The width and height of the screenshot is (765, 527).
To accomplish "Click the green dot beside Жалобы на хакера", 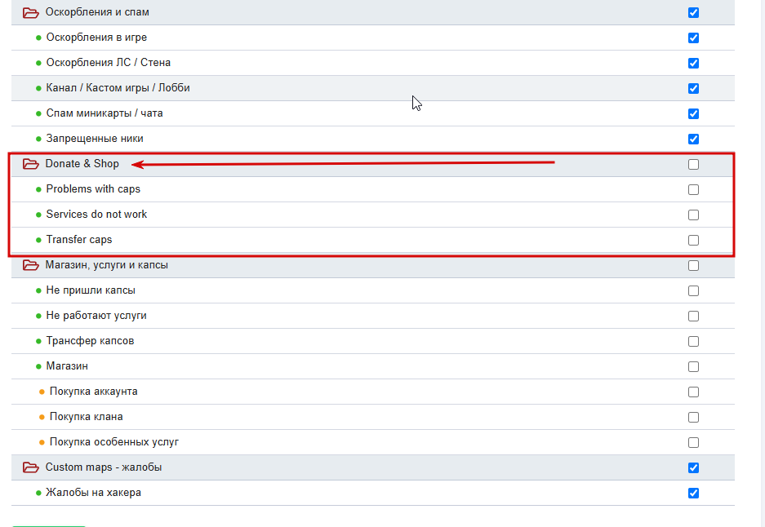I will coord(38,494).
